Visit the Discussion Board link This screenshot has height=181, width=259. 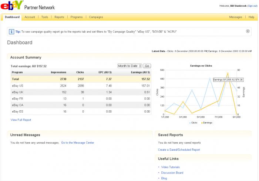(x=172, y=173)
